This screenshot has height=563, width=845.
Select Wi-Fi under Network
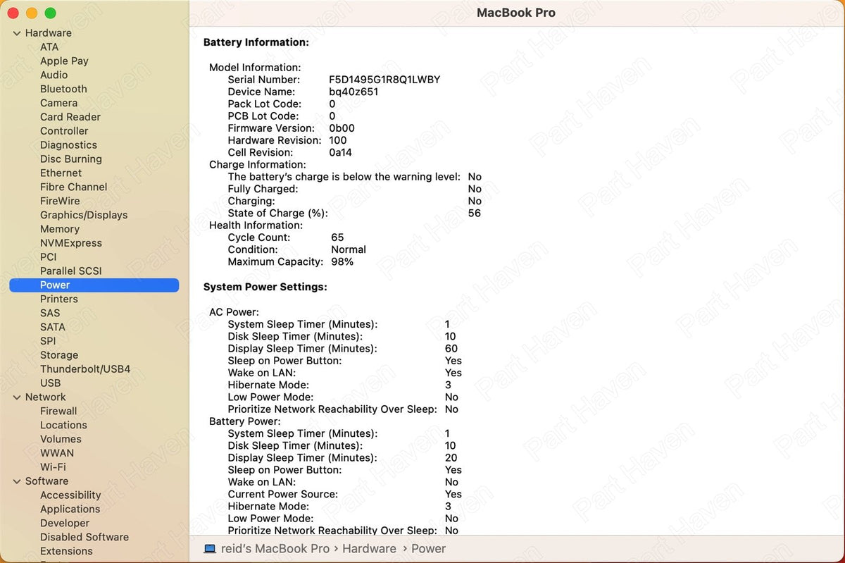coord(53,467)
